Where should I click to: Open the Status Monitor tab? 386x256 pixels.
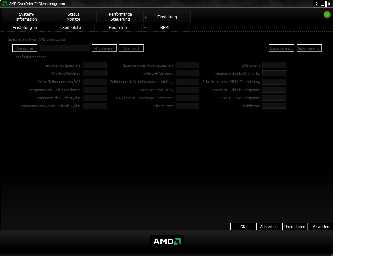[x=73, y=17]
